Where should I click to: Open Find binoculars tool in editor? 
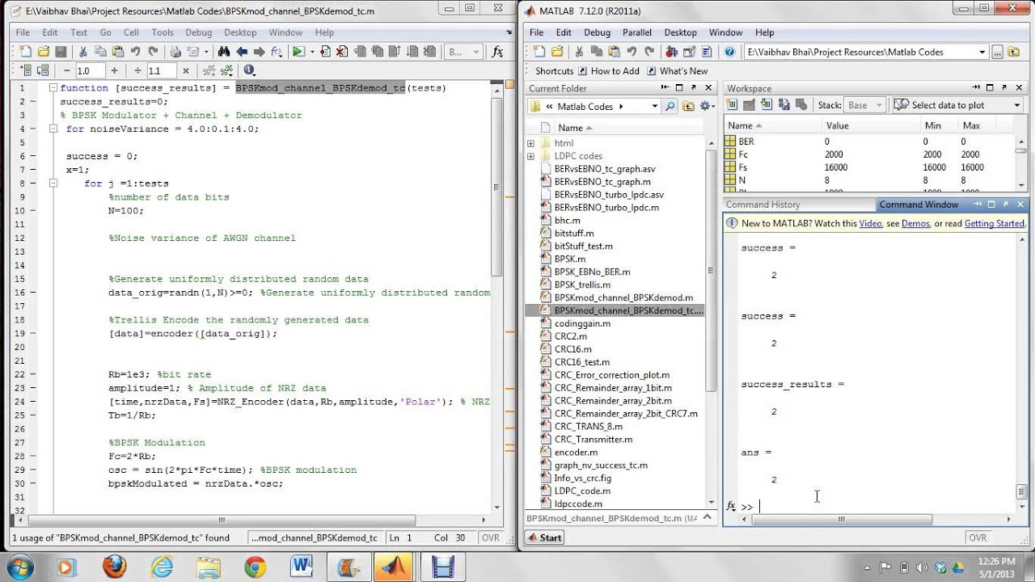[224, 52]
